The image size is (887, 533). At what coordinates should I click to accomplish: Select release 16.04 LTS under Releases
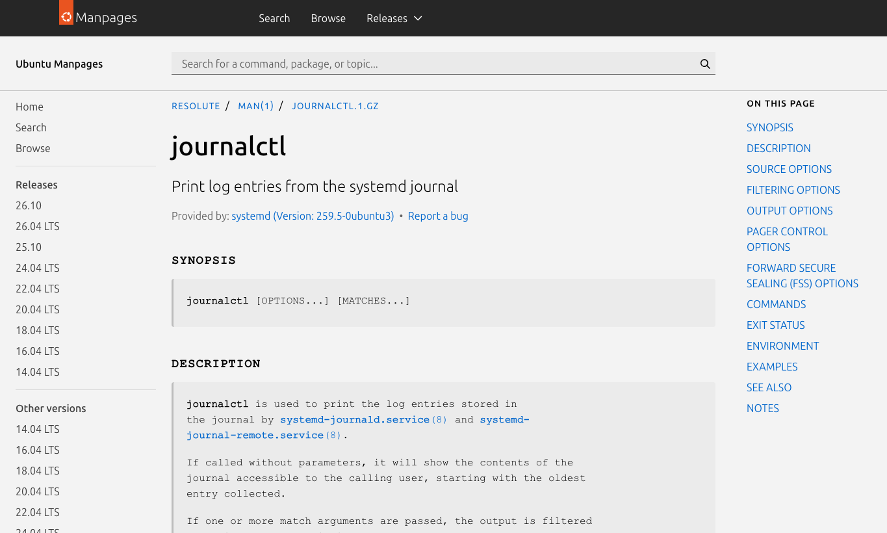point(38,351)
